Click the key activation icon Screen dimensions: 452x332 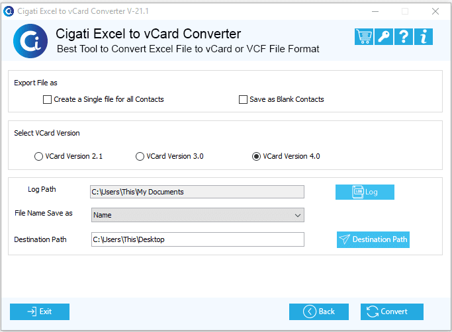pos(384,37)
